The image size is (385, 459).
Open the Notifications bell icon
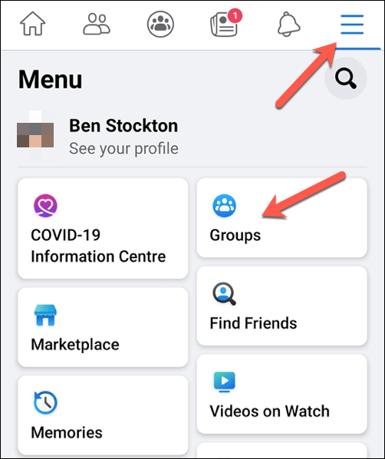(x=288, y=24)
